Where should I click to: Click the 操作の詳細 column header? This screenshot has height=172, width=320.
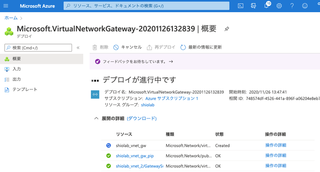[x=275, y=134]
